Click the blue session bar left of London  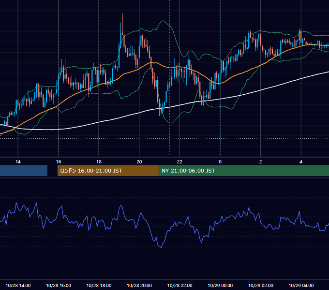[x=24, y=171]
